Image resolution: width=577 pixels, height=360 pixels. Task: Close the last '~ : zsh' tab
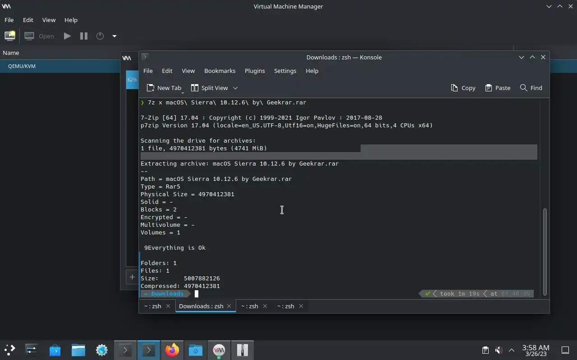click(x=301, y=306)
